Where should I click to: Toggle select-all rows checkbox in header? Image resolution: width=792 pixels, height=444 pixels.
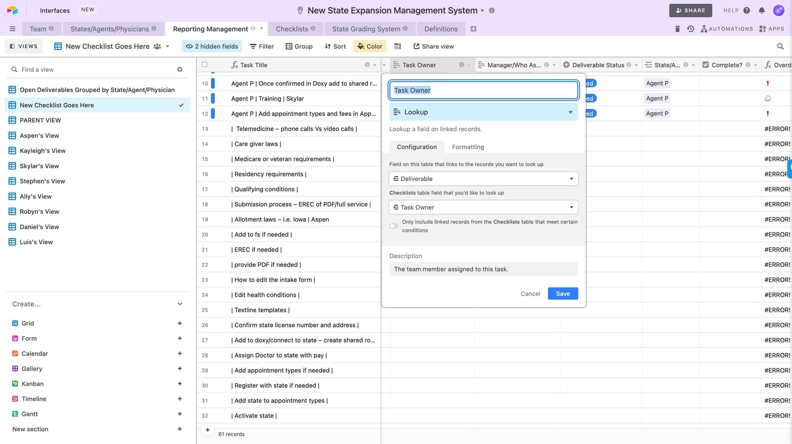(x=205, y=65)
